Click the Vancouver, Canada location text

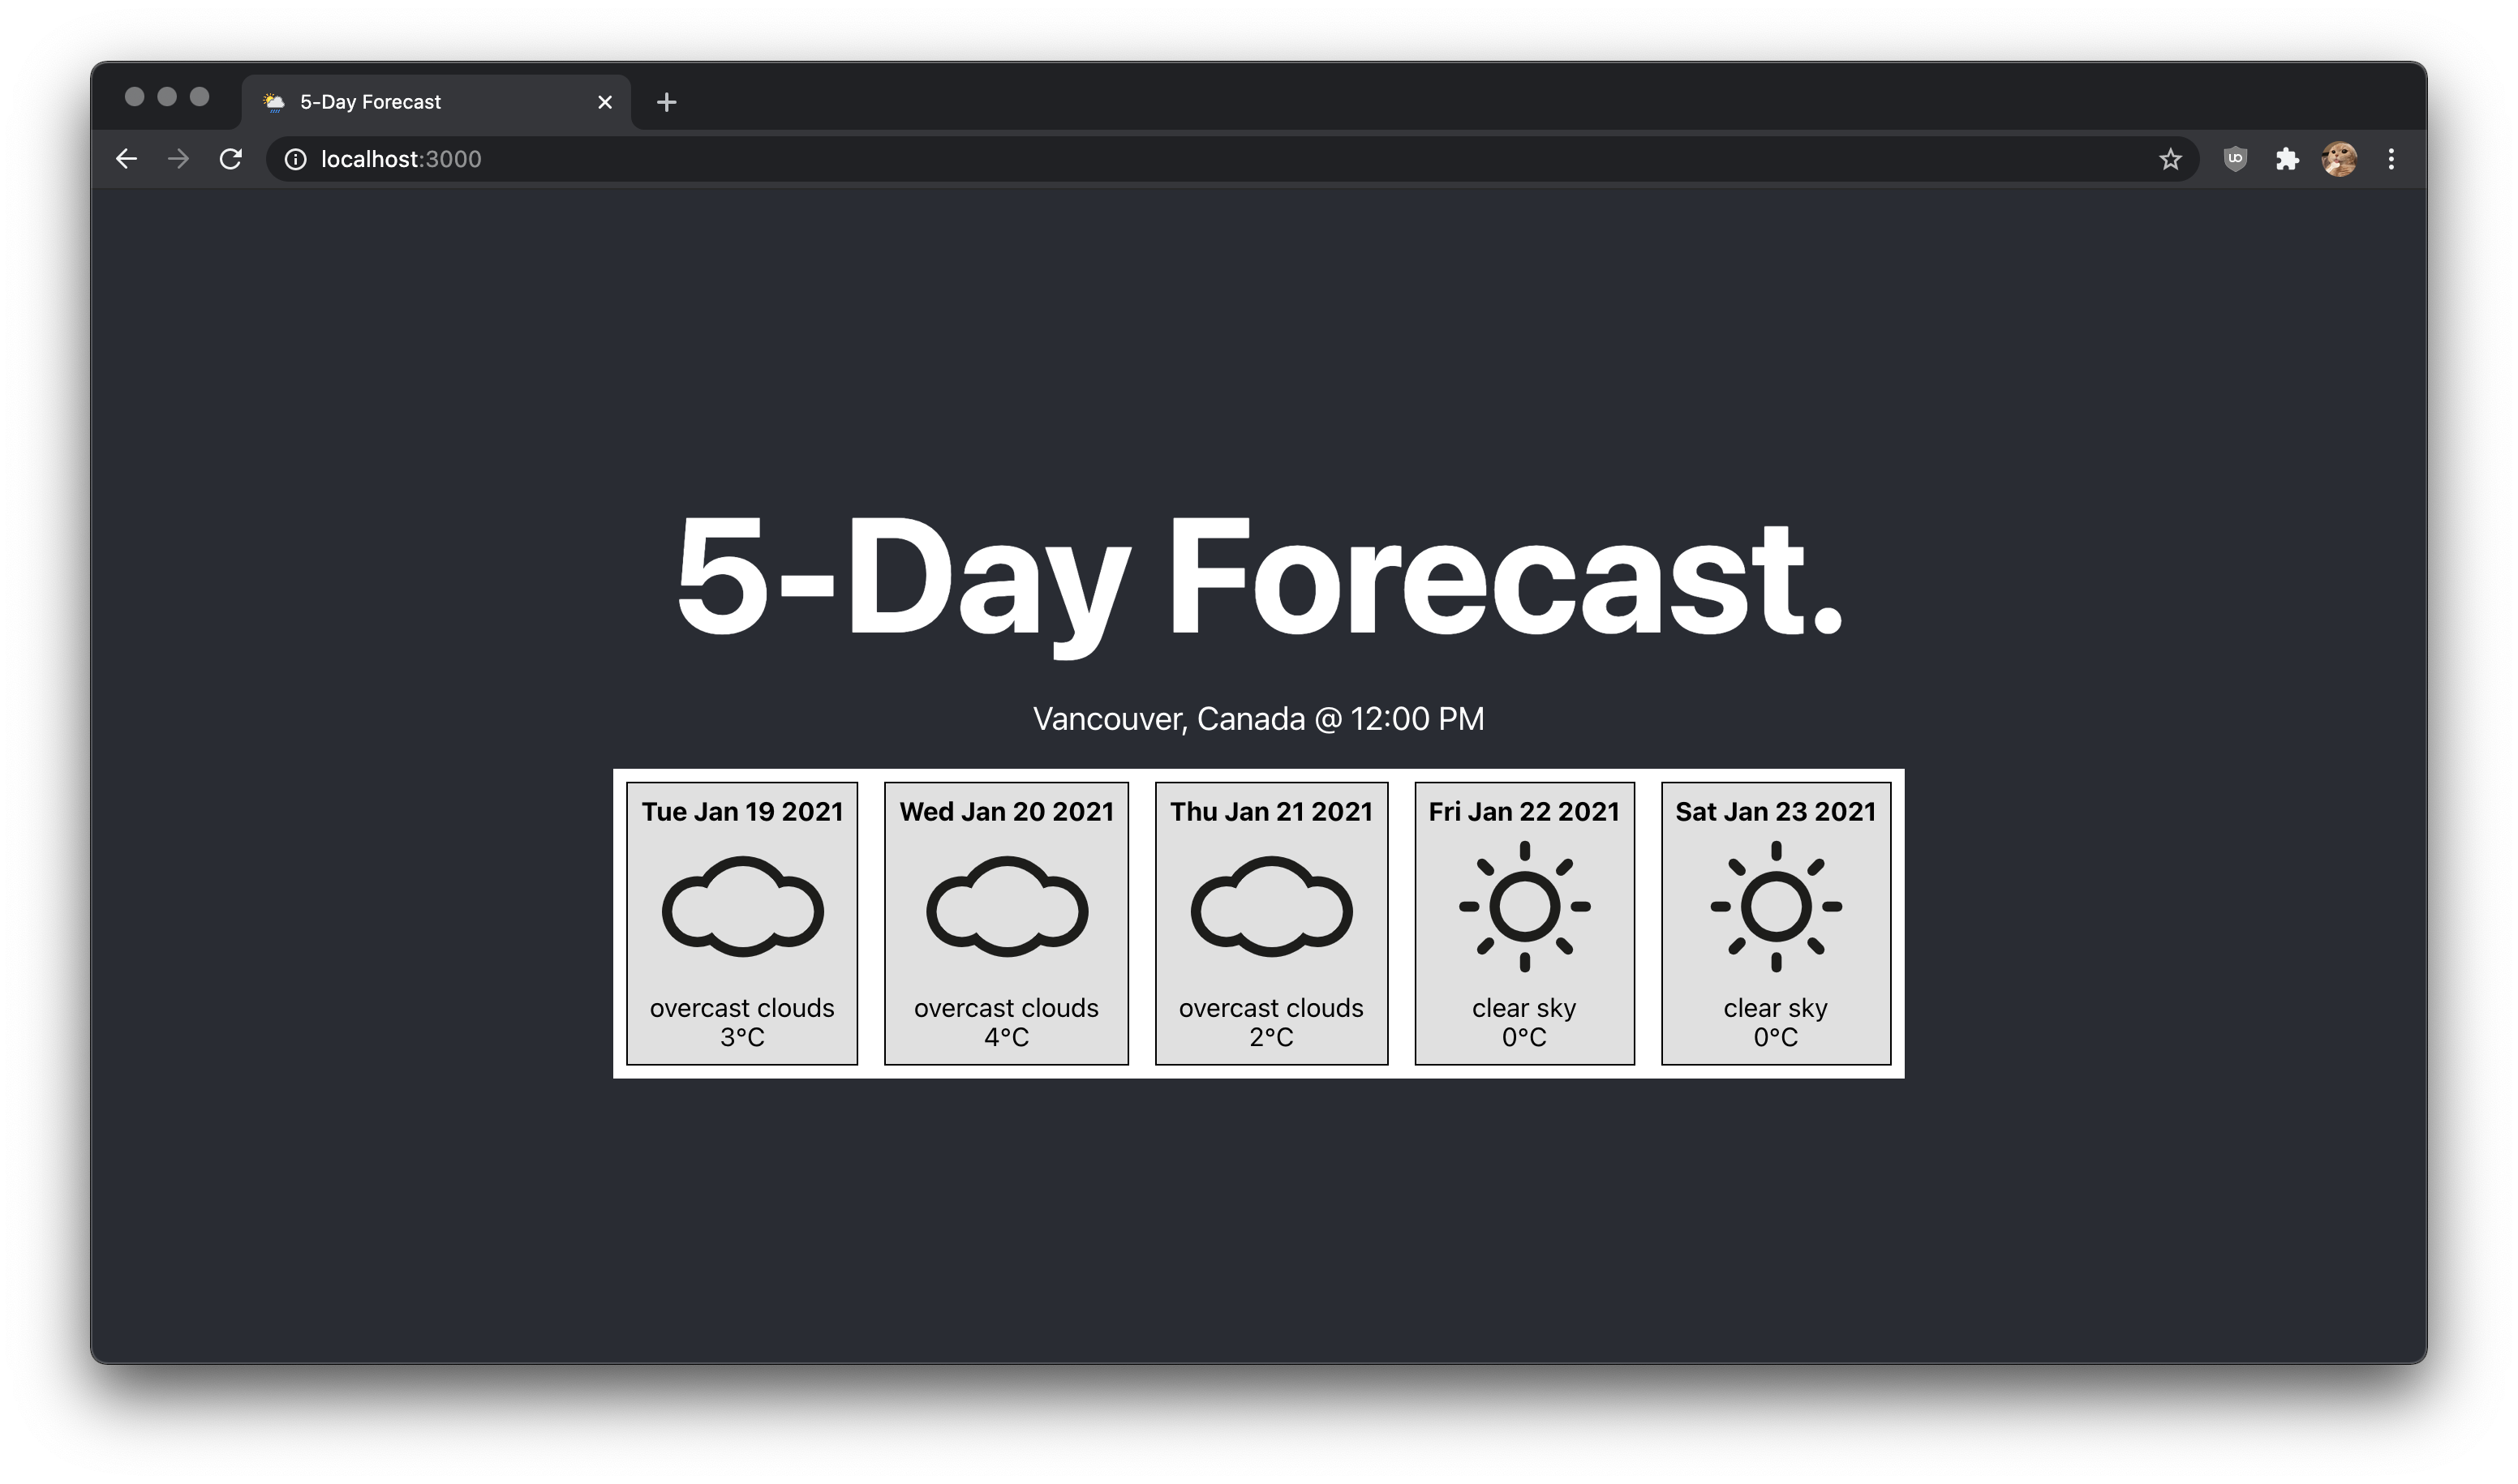(1258, 717)
